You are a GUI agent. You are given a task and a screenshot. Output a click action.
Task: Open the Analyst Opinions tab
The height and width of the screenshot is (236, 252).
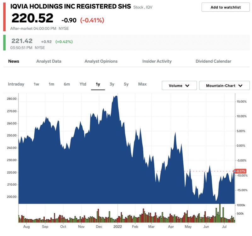click(101, 61)
